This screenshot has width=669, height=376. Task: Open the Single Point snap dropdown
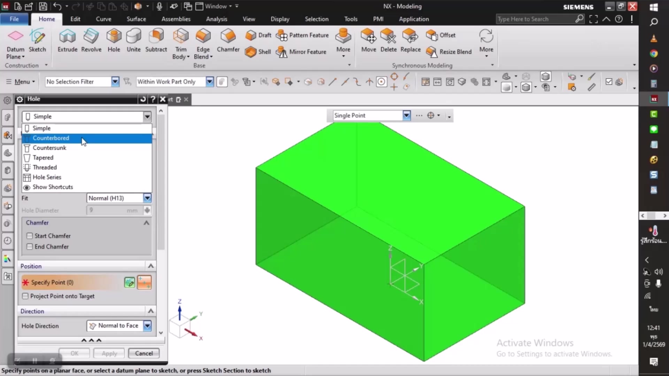[x=406, y=116]
